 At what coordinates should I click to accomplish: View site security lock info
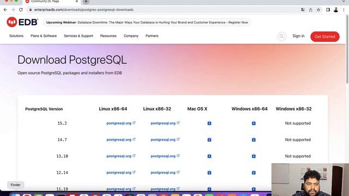click(x=31, y=10)
